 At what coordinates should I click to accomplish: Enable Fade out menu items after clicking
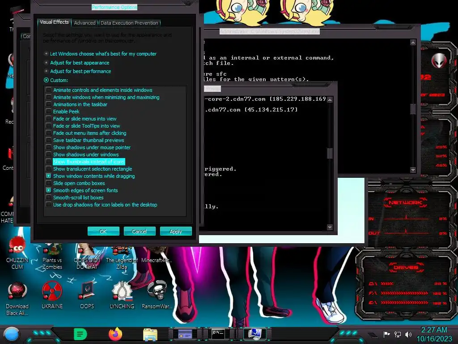[x=48, y=133]
